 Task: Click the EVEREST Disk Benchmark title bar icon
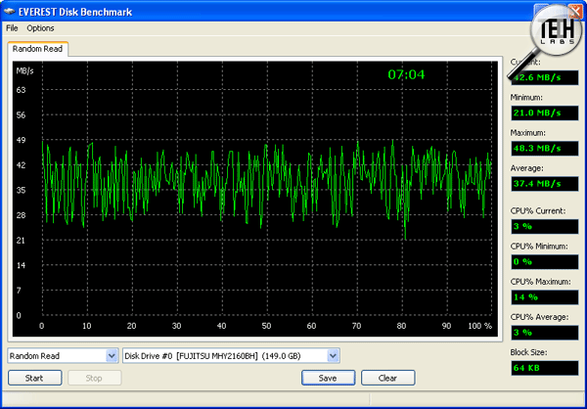pos(10,12)
